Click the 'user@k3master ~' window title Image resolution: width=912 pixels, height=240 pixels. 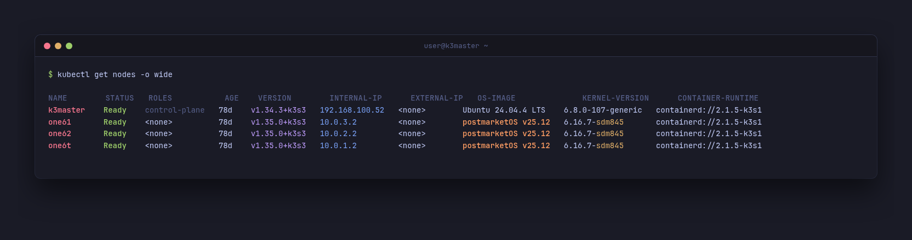pyautogui.click(x=456, y=46)
